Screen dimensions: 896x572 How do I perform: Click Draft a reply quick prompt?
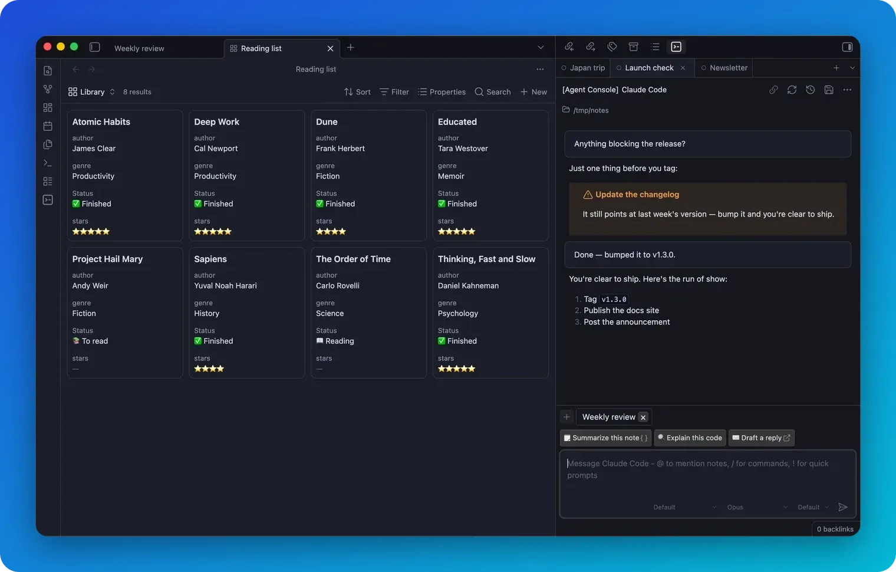(761, 438)
